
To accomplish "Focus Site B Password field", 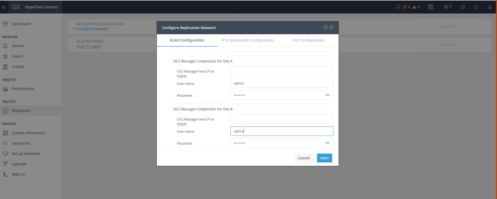I will click(282, 143).
